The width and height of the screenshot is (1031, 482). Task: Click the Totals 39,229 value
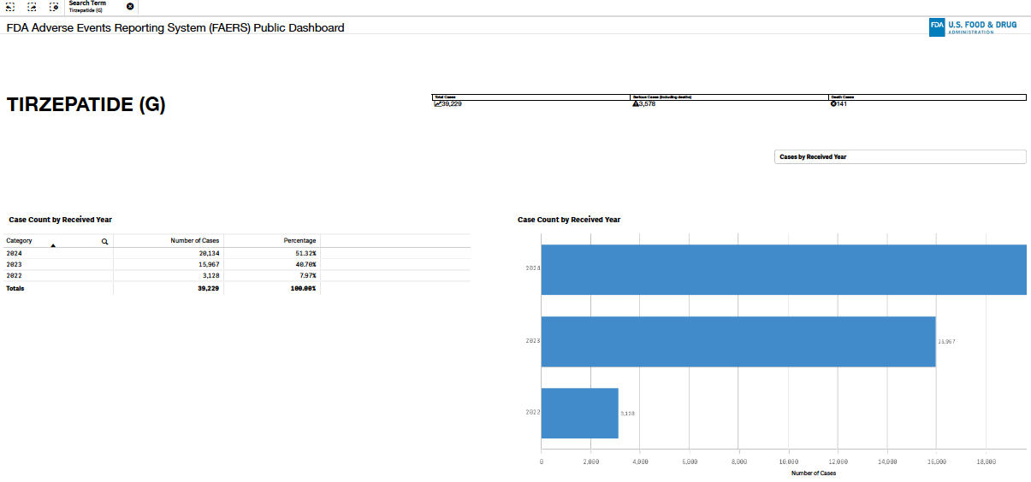point(209,289)
